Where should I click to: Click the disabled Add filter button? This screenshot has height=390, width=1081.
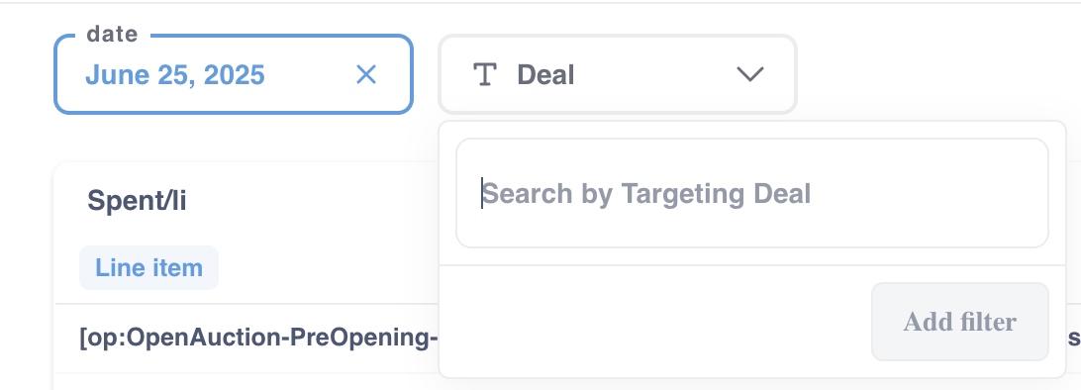959,321
